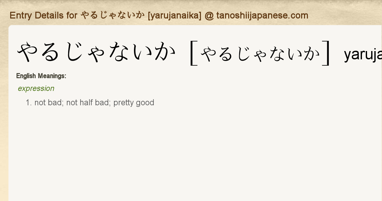This screenshot has width=382, height=201.
Task: Click the "1." definition number
Action: coord(29,103)
